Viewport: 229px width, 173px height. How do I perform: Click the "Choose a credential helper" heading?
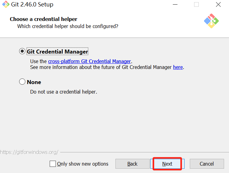click(44, 19)
